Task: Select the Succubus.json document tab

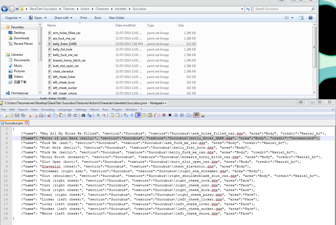Action: [x=14, y=123]
